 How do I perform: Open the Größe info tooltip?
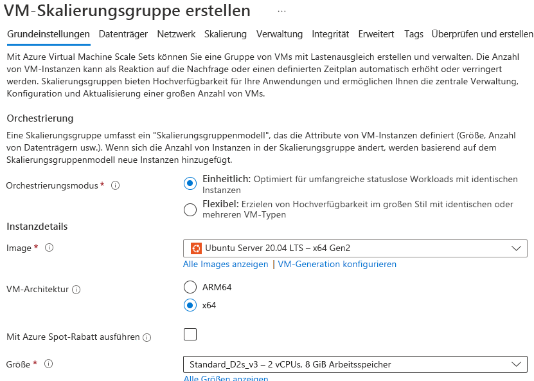pos(49,364)
